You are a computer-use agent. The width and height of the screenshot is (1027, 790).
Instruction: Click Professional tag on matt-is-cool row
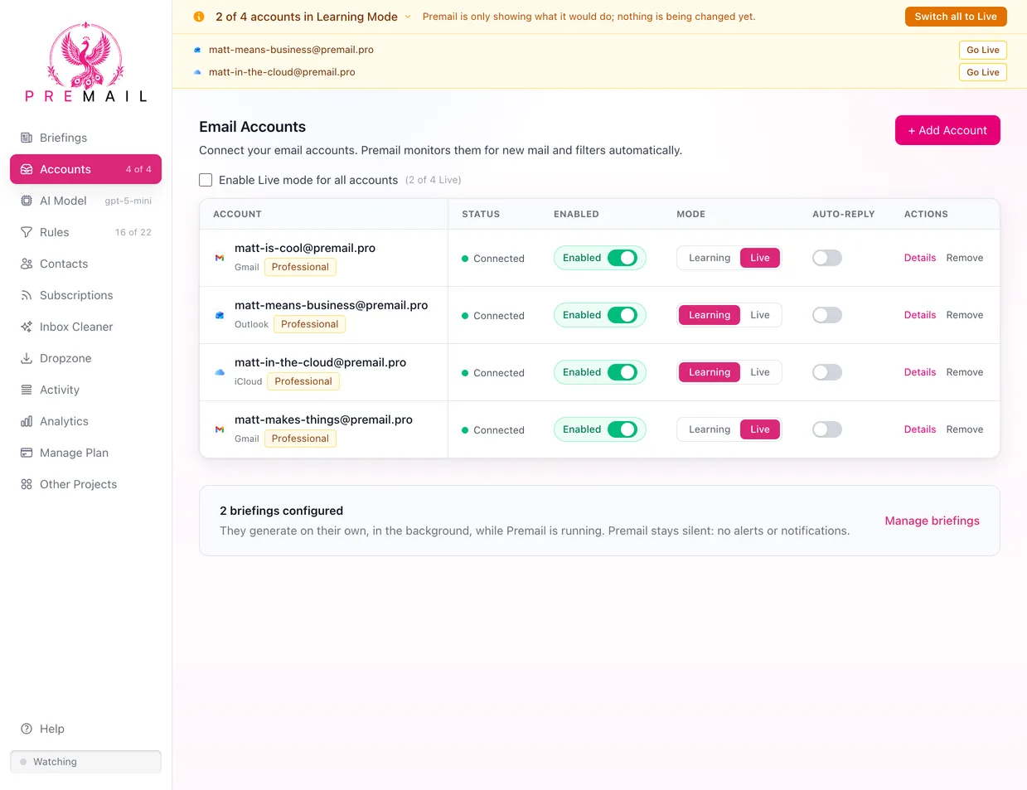pyautogui.click(x=300, y=267)
